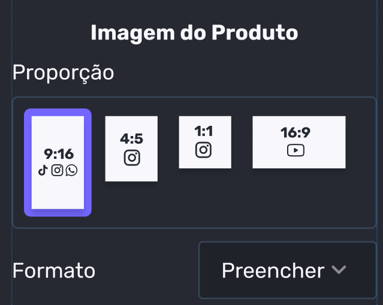Tap the "16:9" ratio text

295,132
